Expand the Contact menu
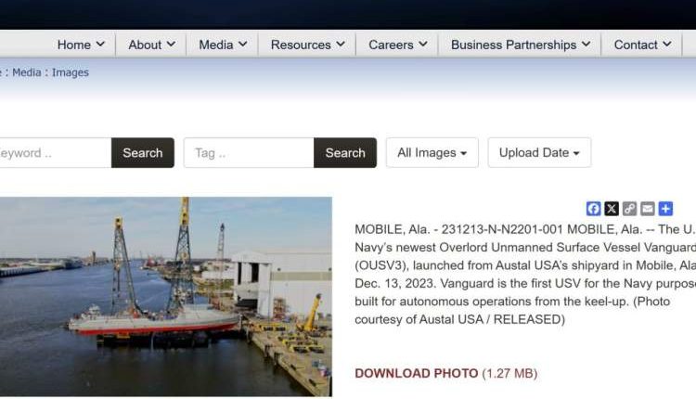The width and height of the screenshot is (696, 399). (642, 45)
